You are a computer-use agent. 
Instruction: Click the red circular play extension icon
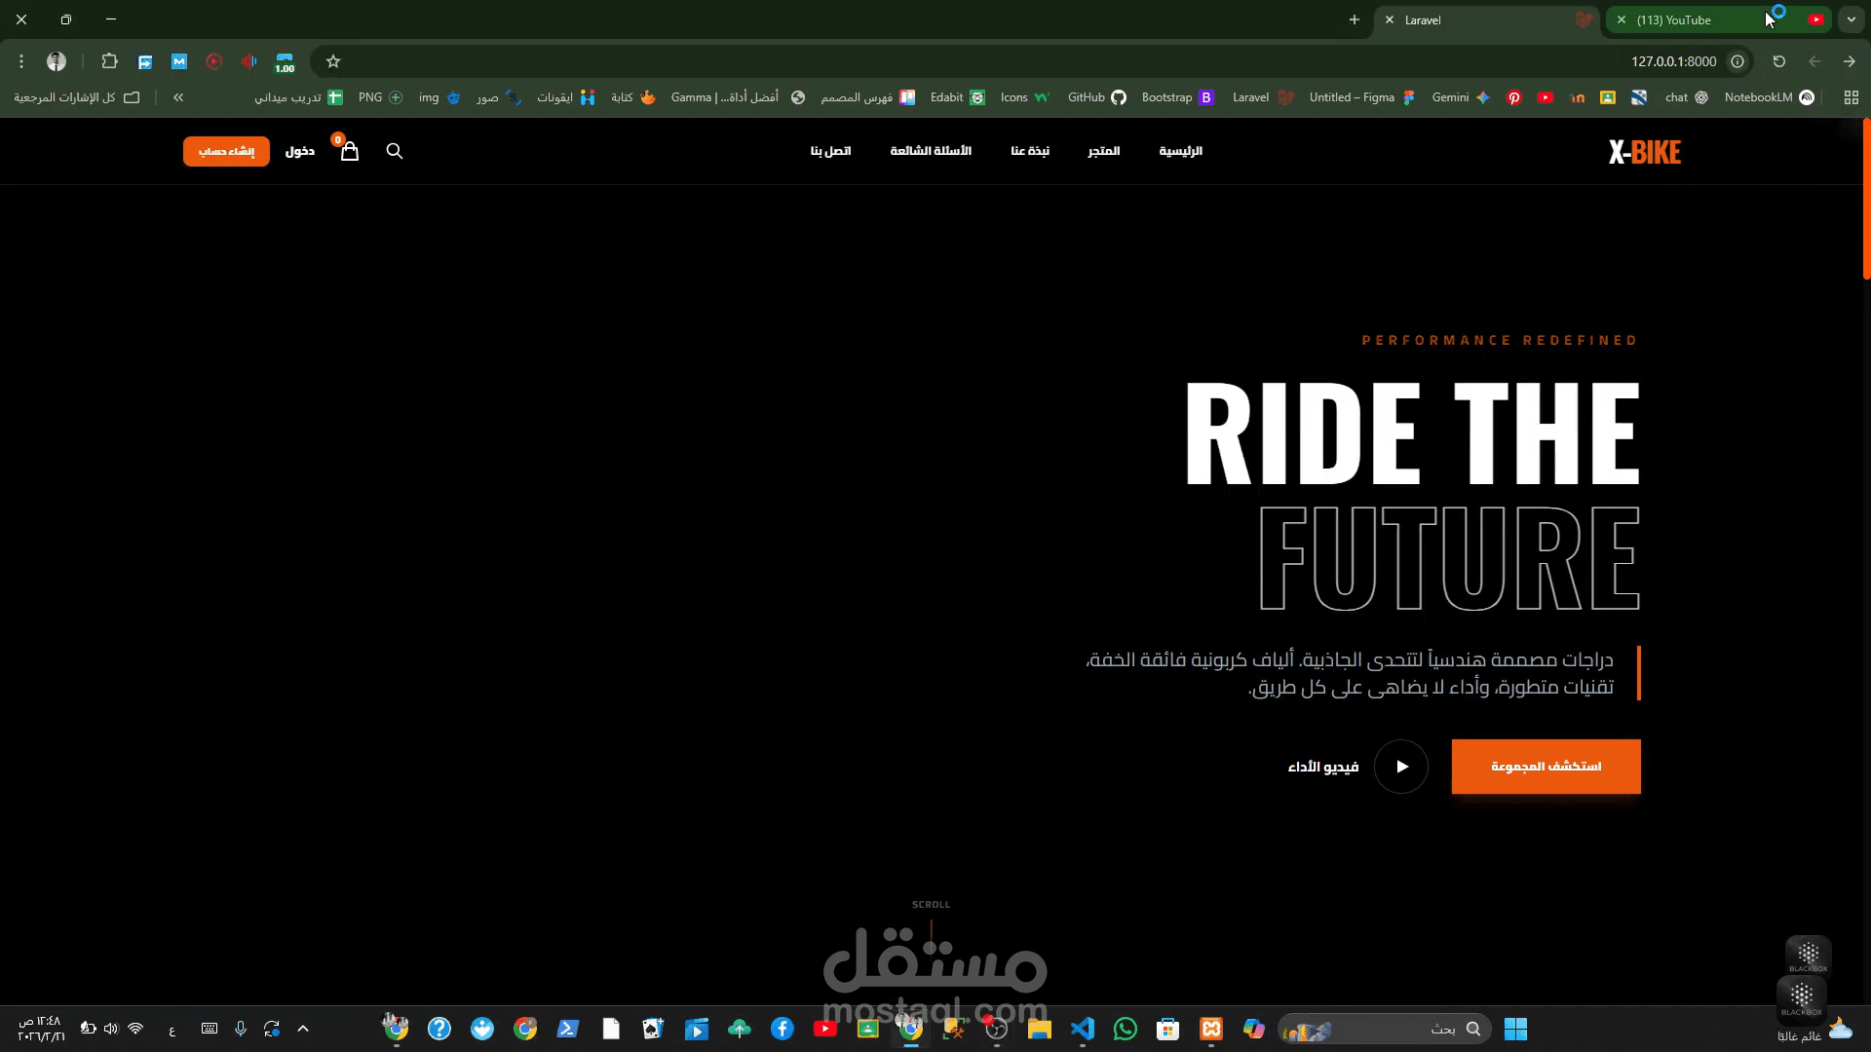pyautogui.click(x=214, y=61)
